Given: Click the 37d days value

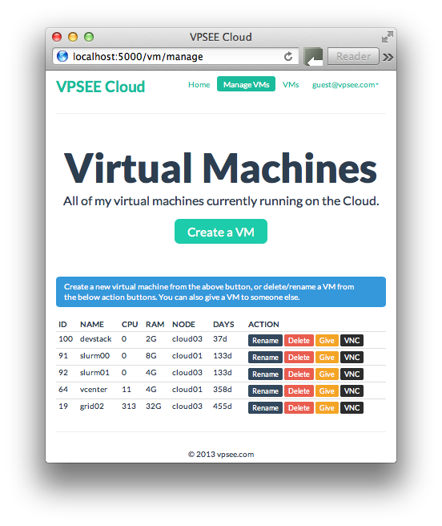Looking at the screenshot, I should 220,339.
